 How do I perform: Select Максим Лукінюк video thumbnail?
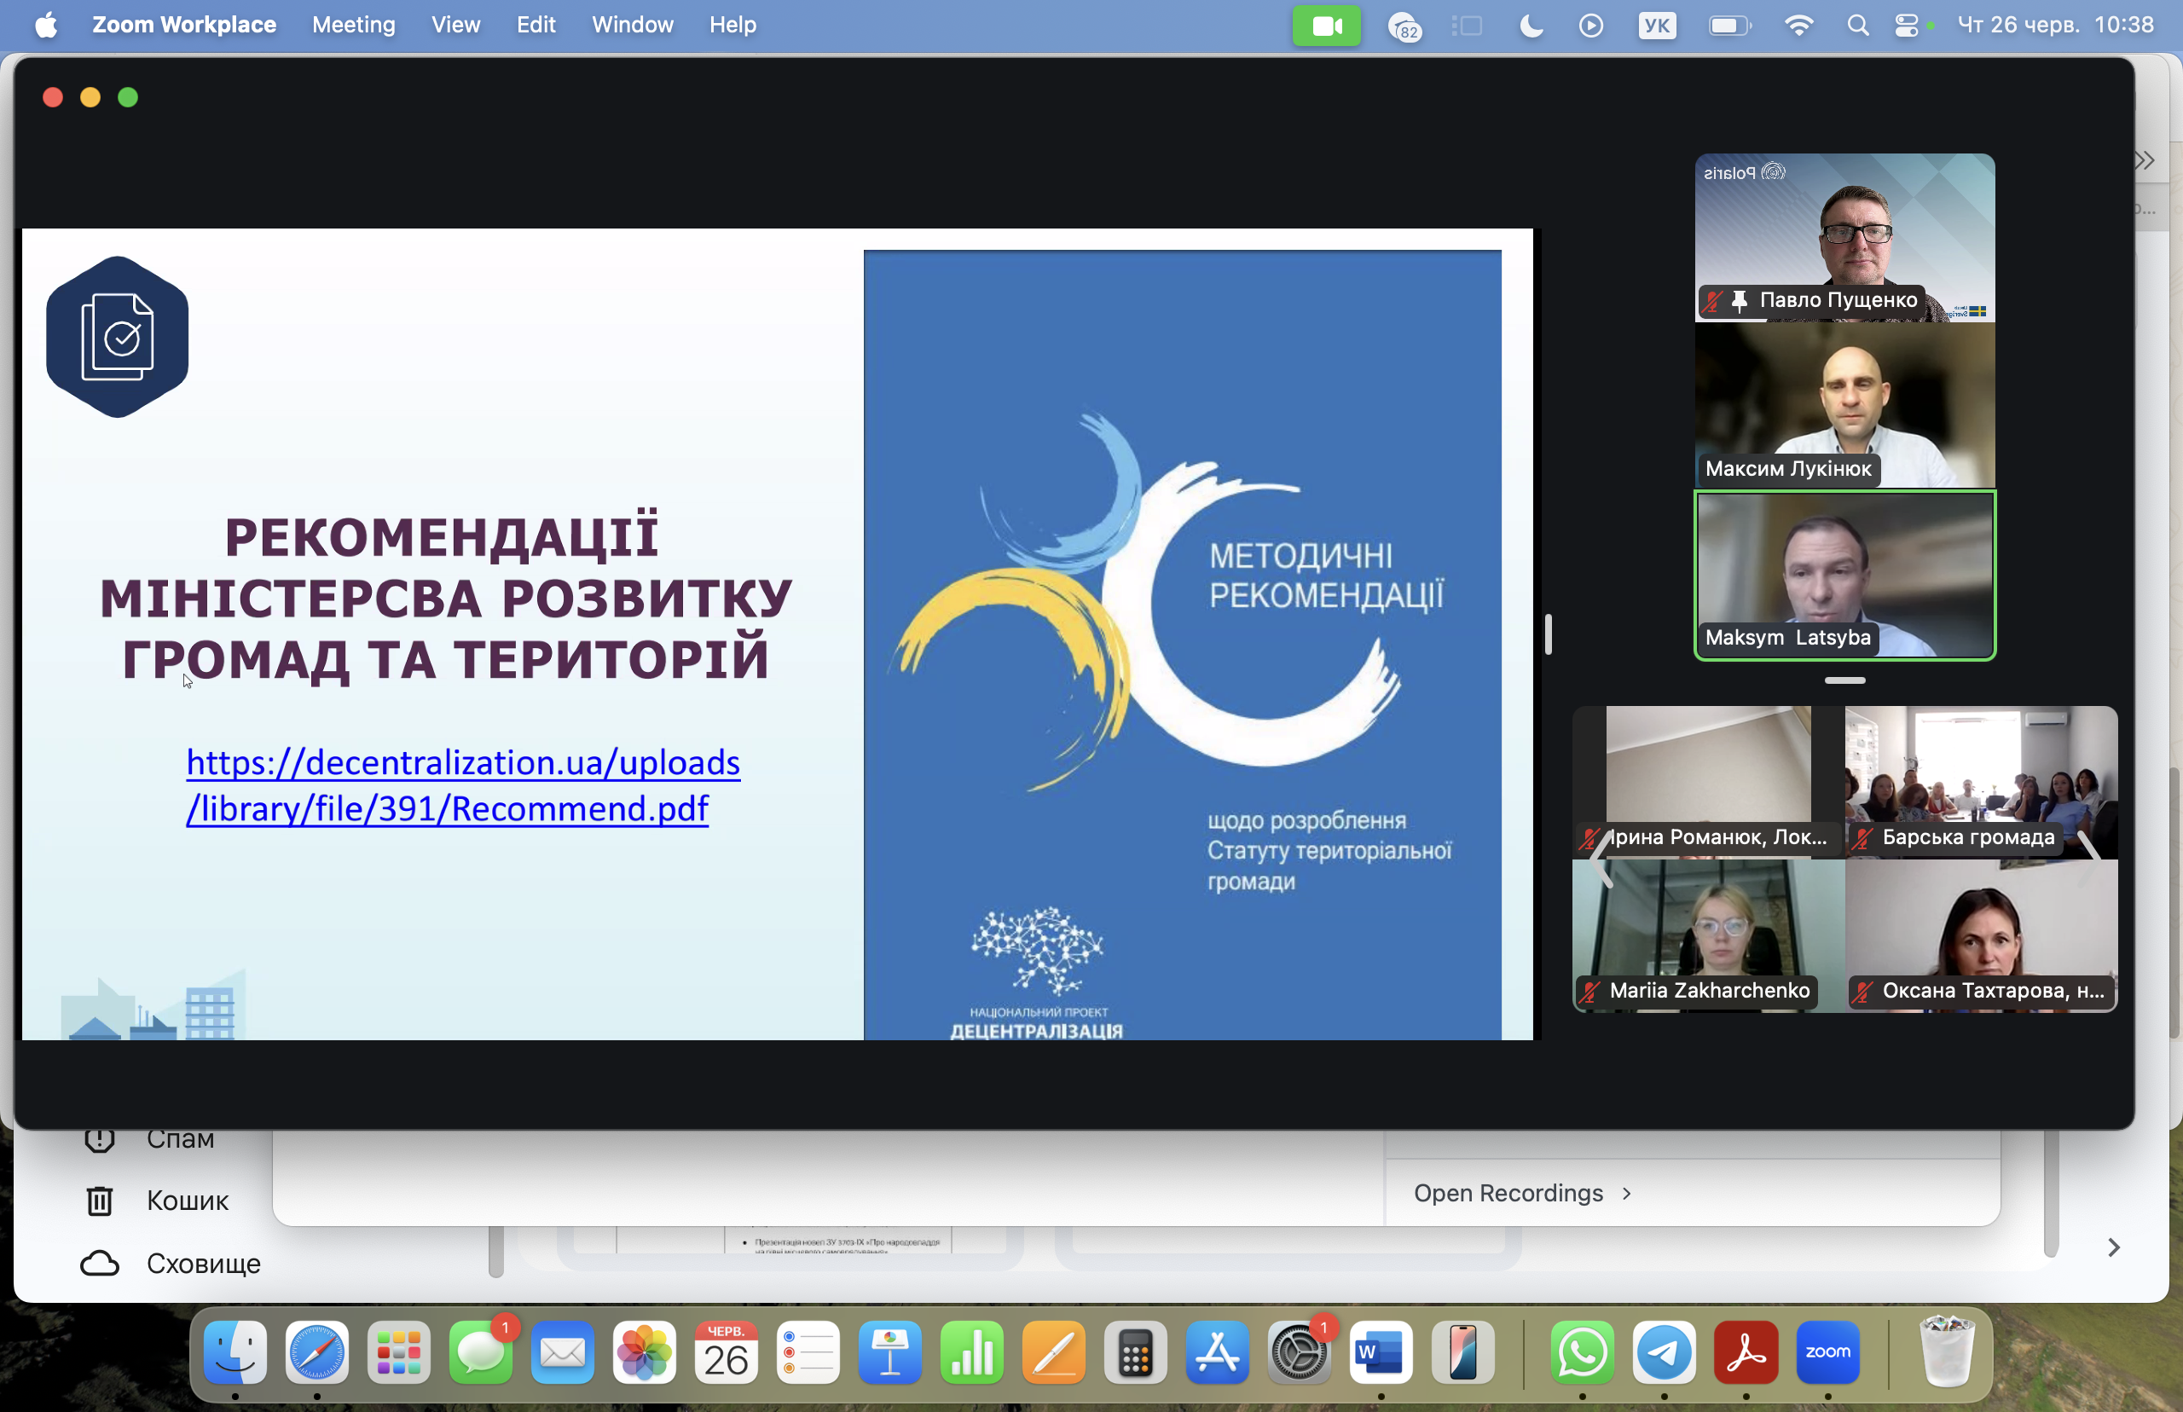1844,405
